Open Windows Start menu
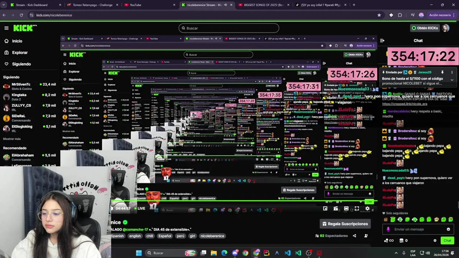The image size is (459, 258). [139, 253]
